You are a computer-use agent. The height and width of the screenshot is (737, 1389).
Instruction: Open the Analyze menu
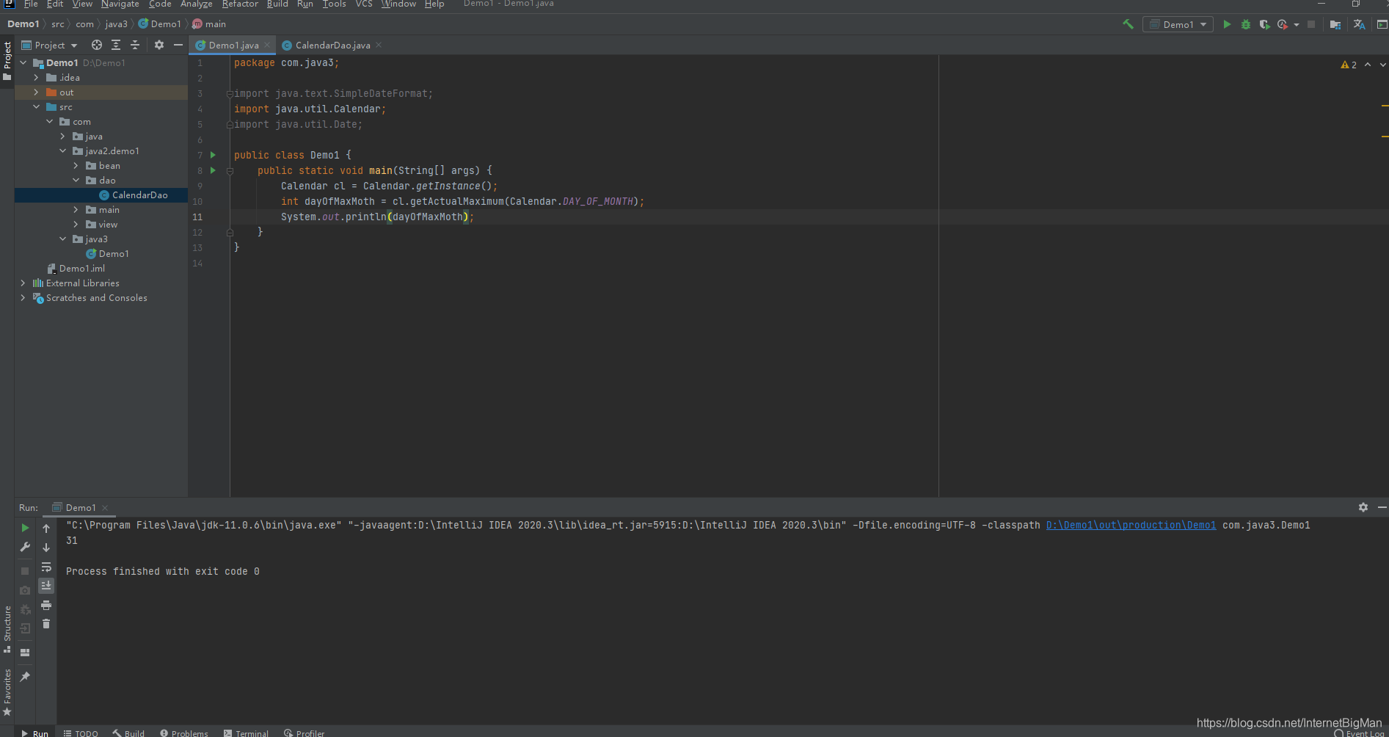[x=196, y=4]
